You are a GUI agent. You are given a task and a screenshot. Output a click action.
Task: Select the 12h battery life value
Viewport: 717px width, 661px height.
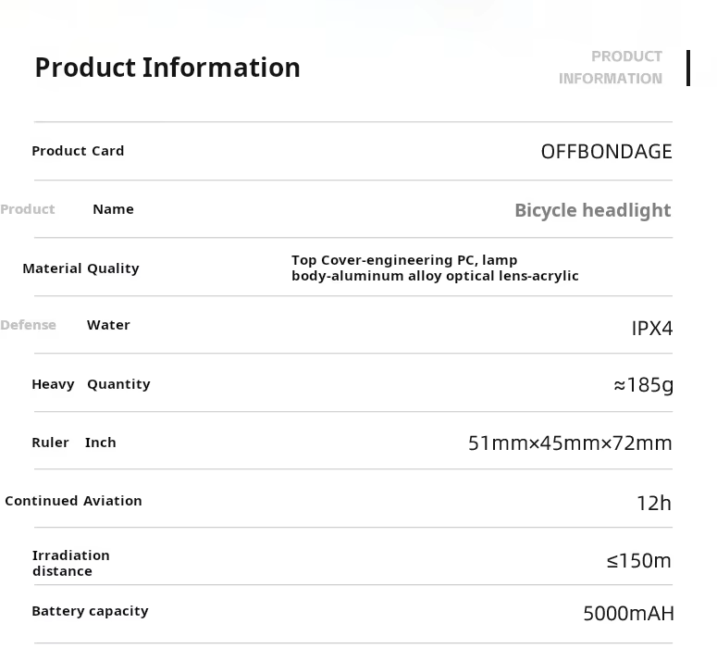[653, 503]
